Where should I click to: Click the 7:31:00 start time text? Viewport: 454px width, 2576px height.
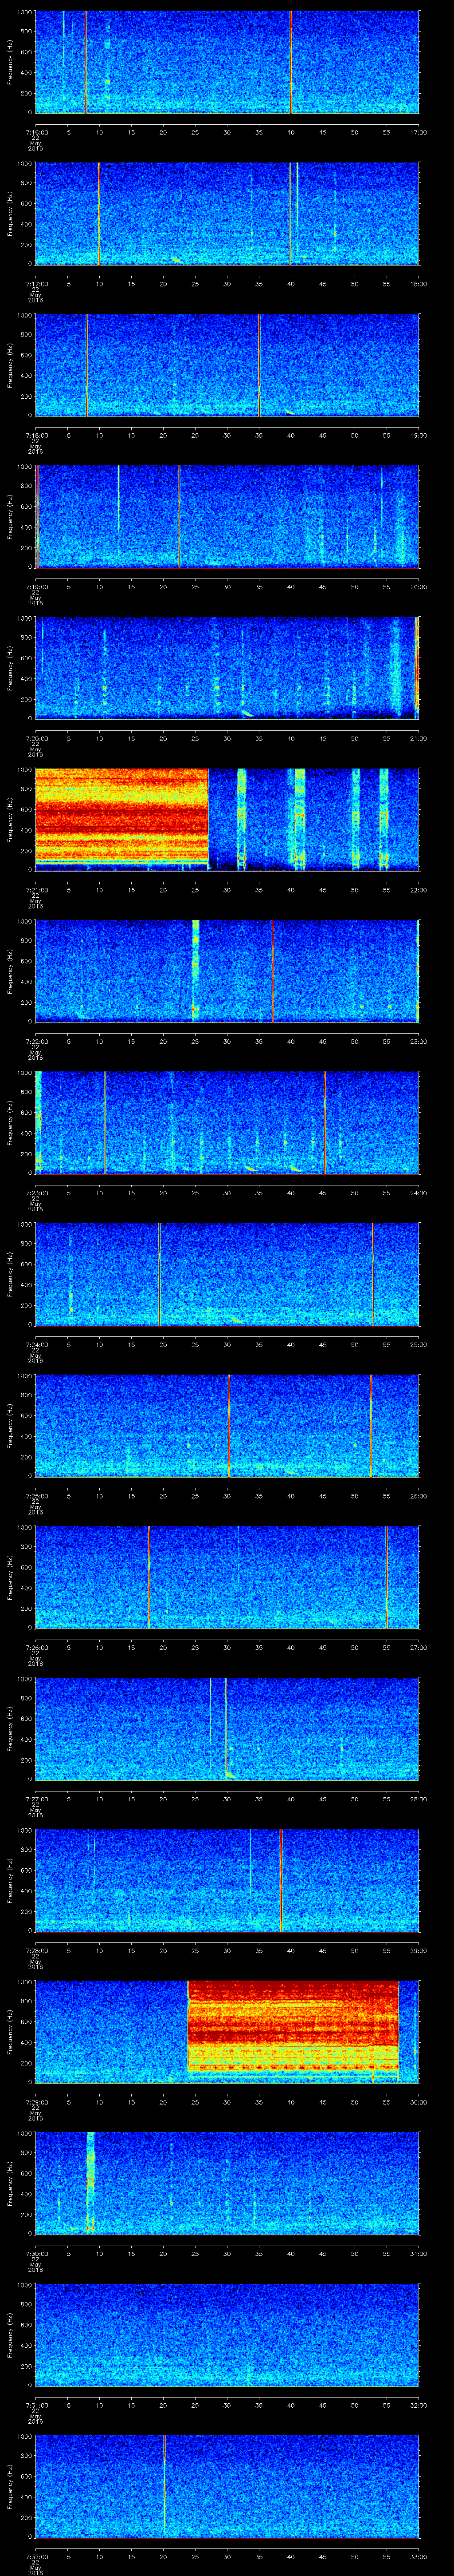click(36, 2405)
